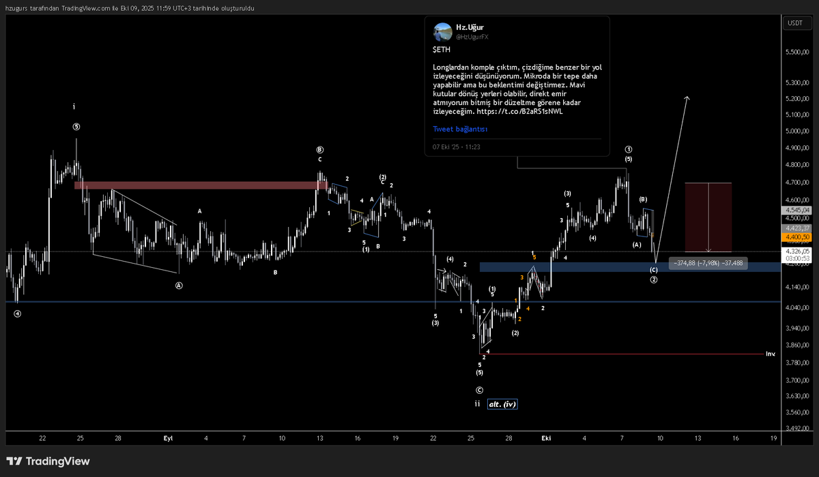This screenshot has width=819, height=477.
Task: Click the 4.140,00 price axis label
Action: tap(799, 288)
